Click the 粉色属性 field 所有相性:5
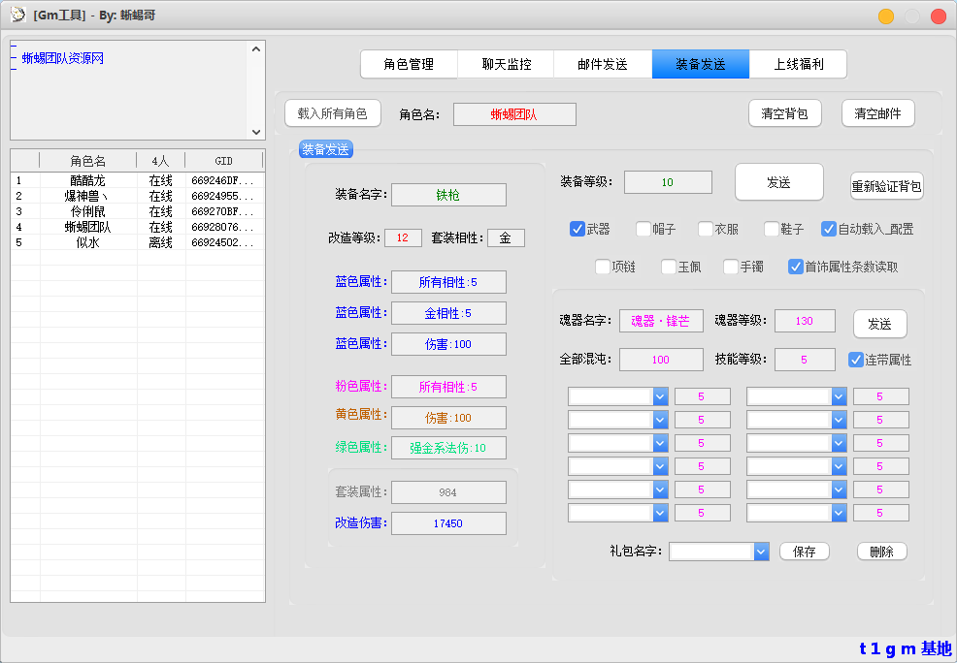The height and width of the screenshot is (663, 957). coord(448,387)
